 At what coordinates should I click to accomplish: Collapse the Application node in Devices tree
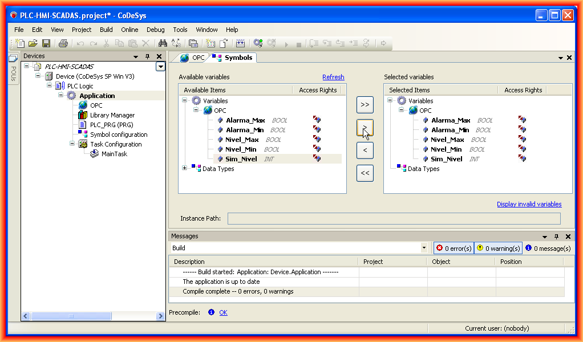(x=61, y=96)
